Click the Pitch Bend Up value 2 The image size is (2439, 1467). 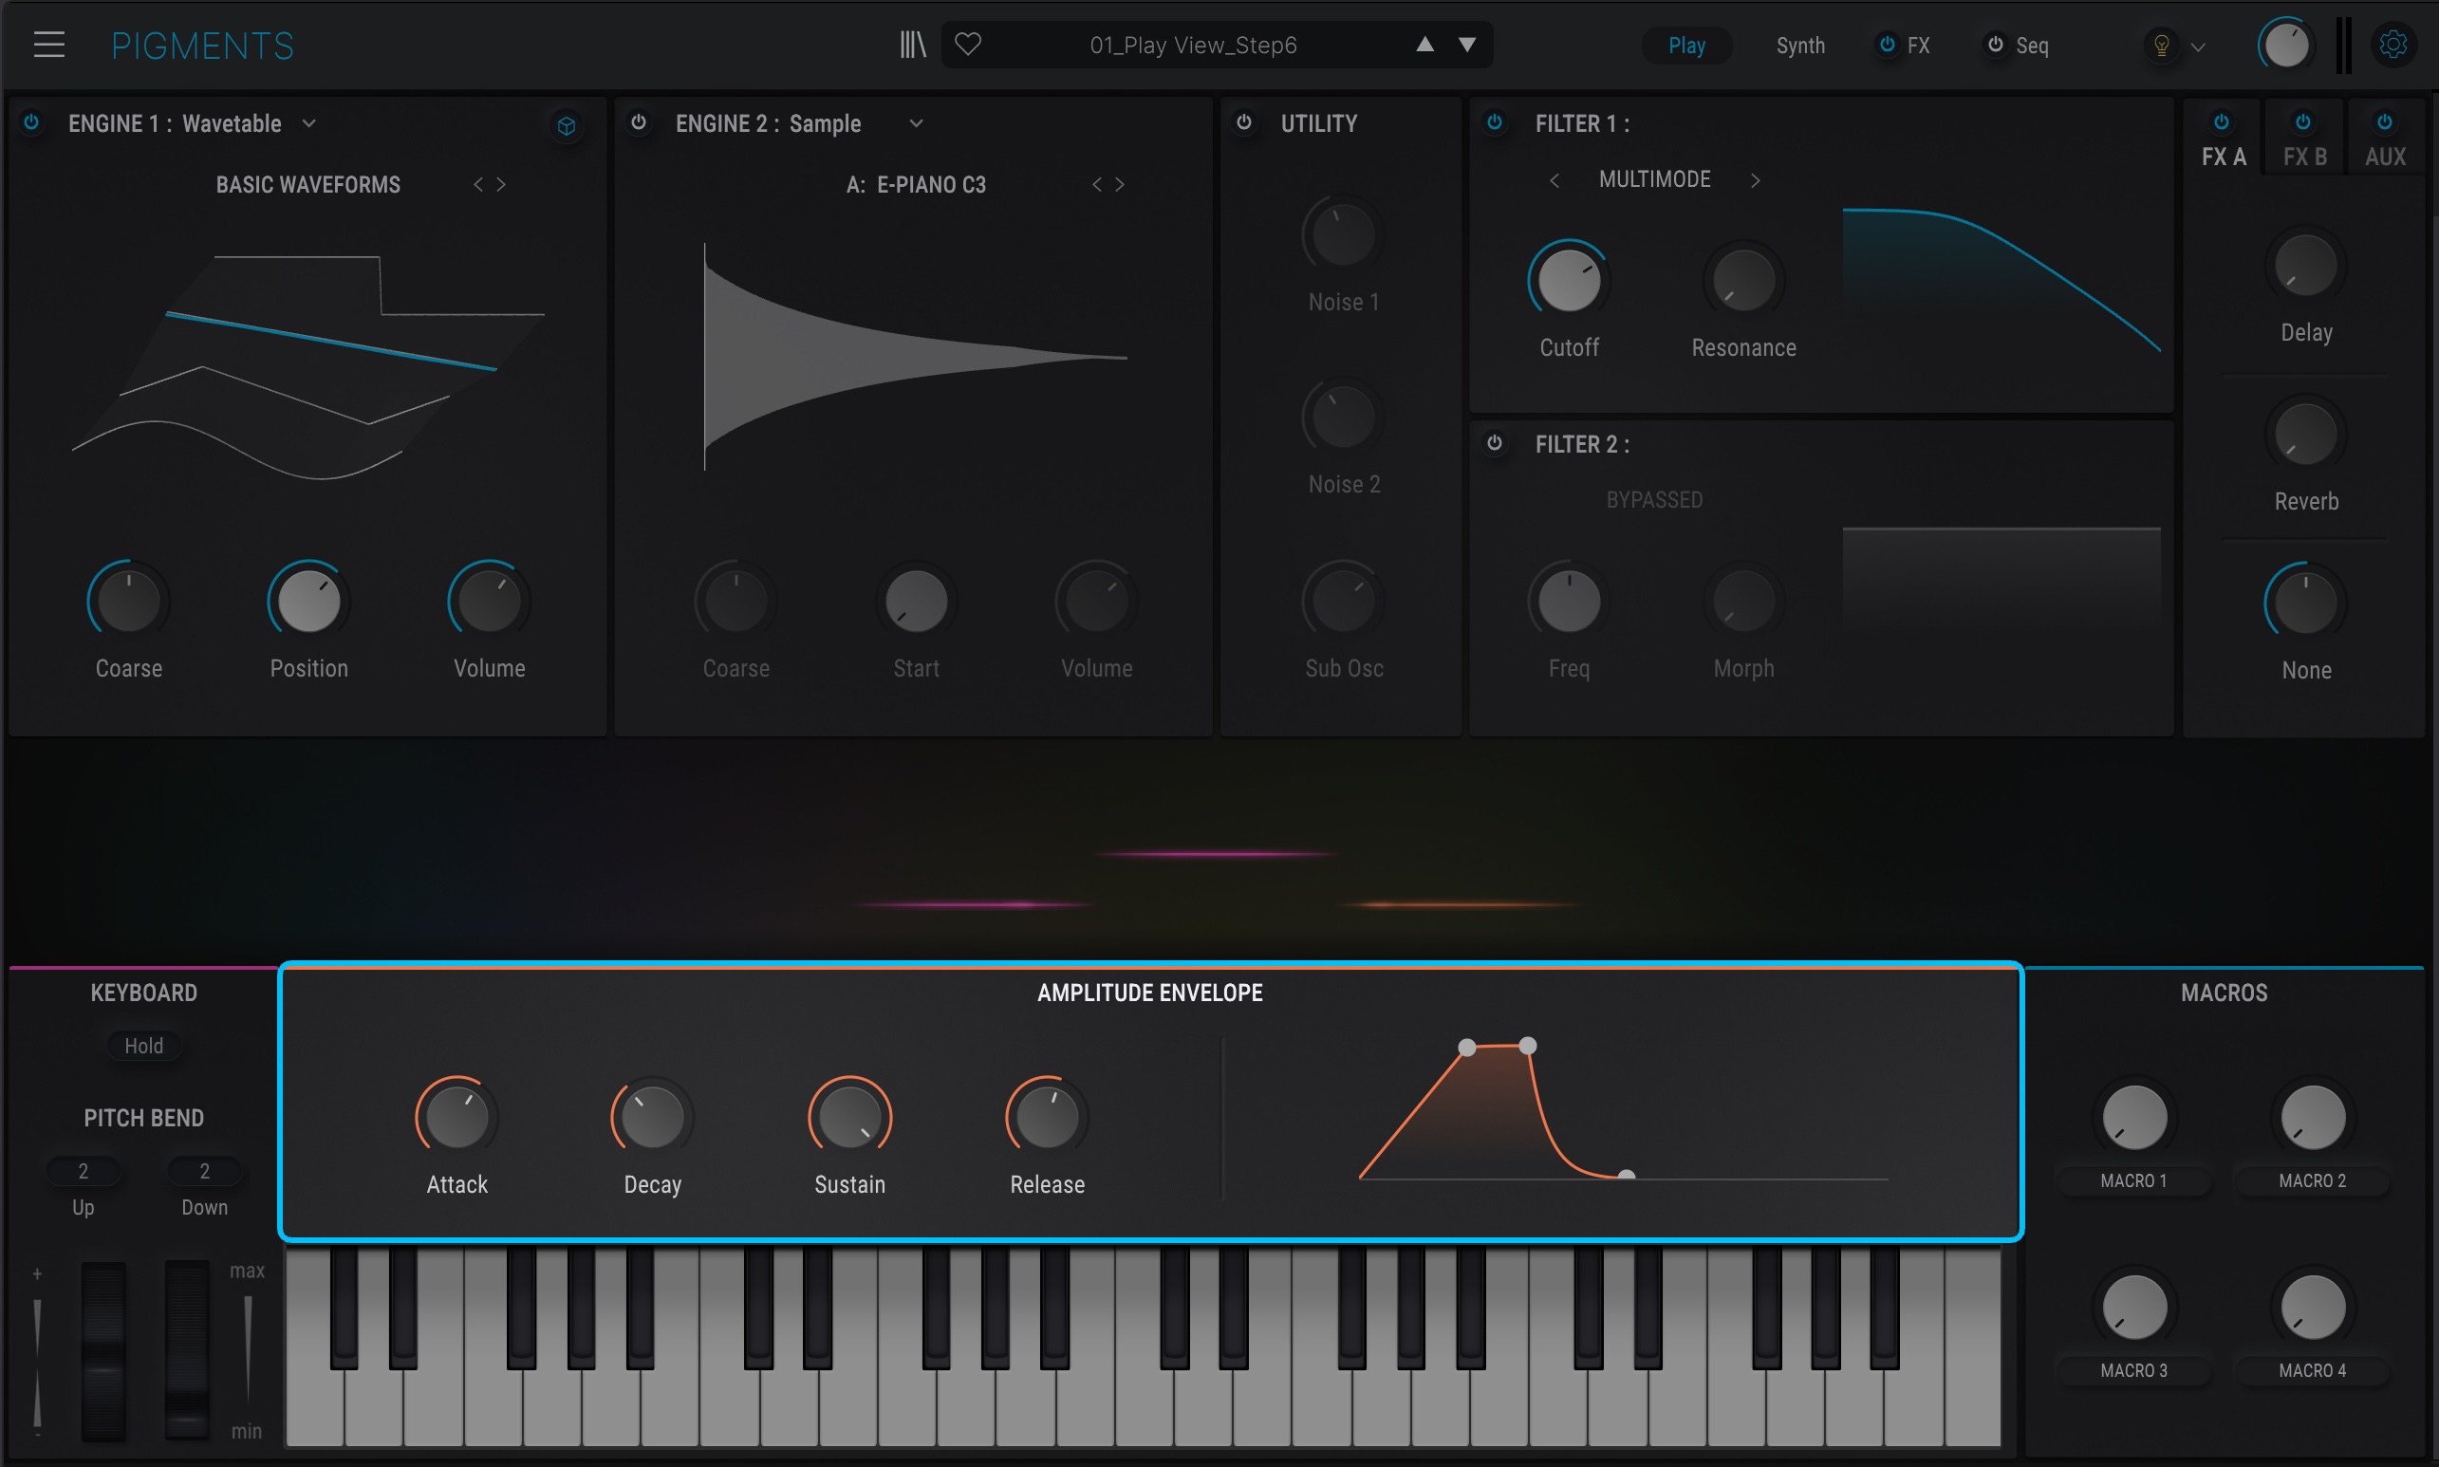pos(84,1172)
